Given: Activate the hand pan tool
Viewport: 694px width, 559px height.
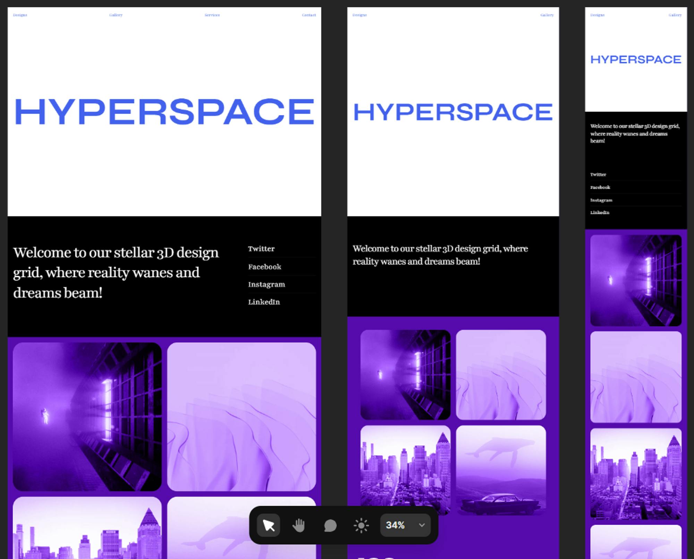Looking at the screenshot, I should [298, 525].
